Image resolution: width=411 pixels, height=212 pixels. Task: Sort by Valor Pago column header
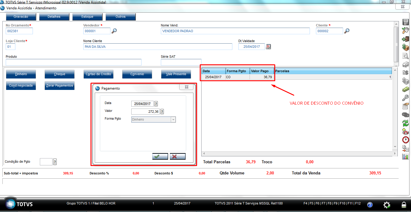coord(262,71)
